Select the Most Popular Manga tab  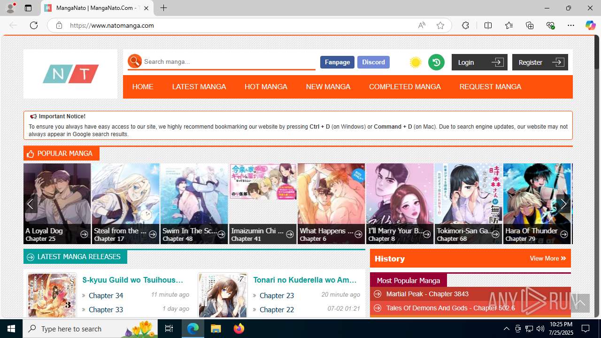click(x=408, y=280)
